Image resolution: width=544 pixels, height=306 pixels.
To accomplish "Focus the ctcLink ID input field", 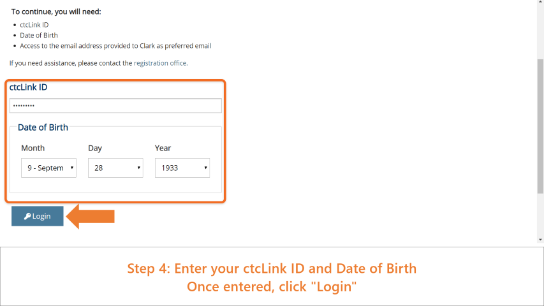I will 115,105.
